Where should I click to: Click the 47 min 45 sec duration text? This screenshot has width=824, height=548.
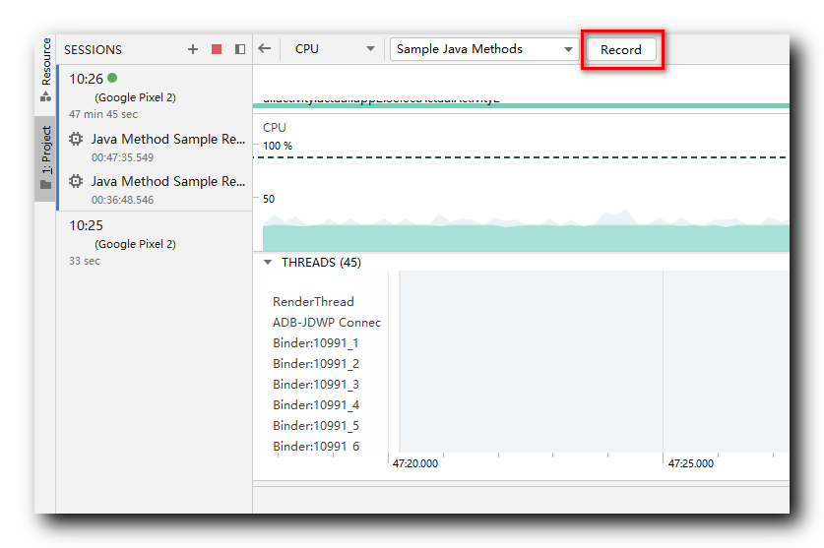pyautogui.click(x=103, y=114)
